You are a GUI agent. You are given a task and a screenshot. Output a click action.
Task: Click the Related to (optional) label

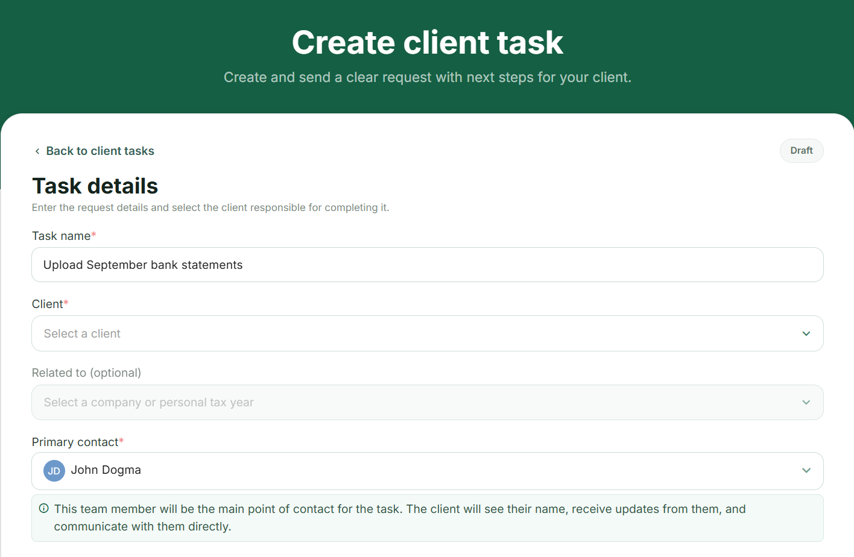[x=86, y=373]
